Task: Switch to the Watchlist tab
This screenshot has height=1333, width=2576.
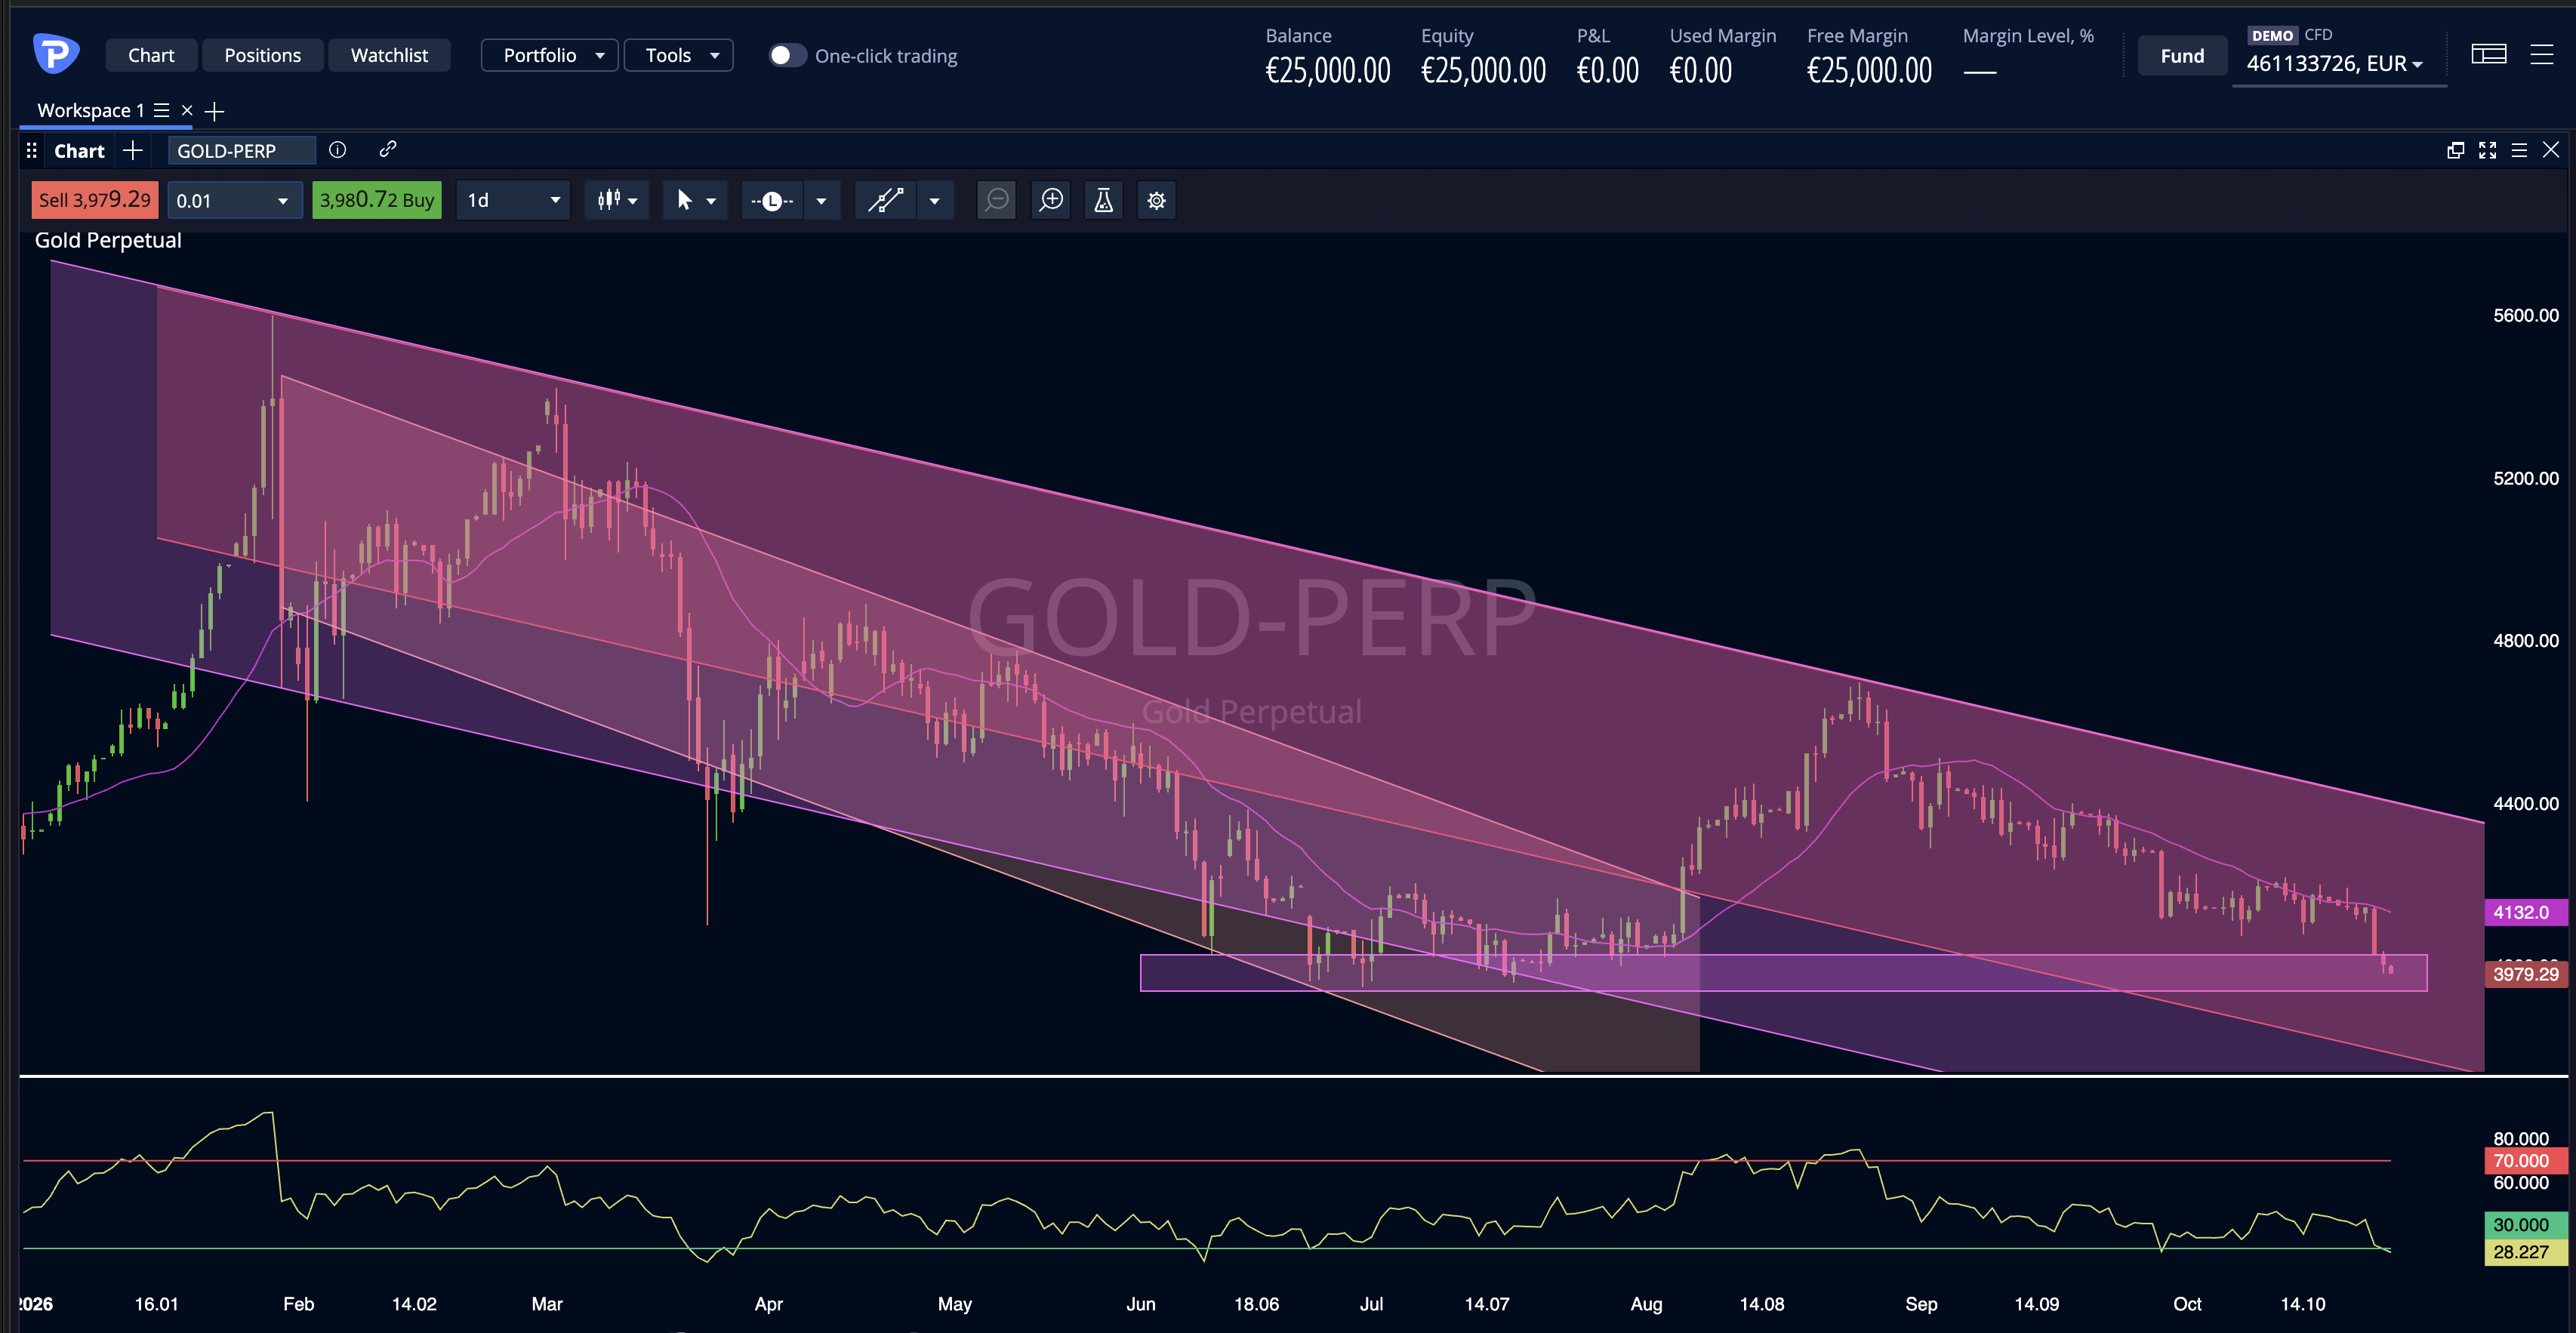Action: 389,55
